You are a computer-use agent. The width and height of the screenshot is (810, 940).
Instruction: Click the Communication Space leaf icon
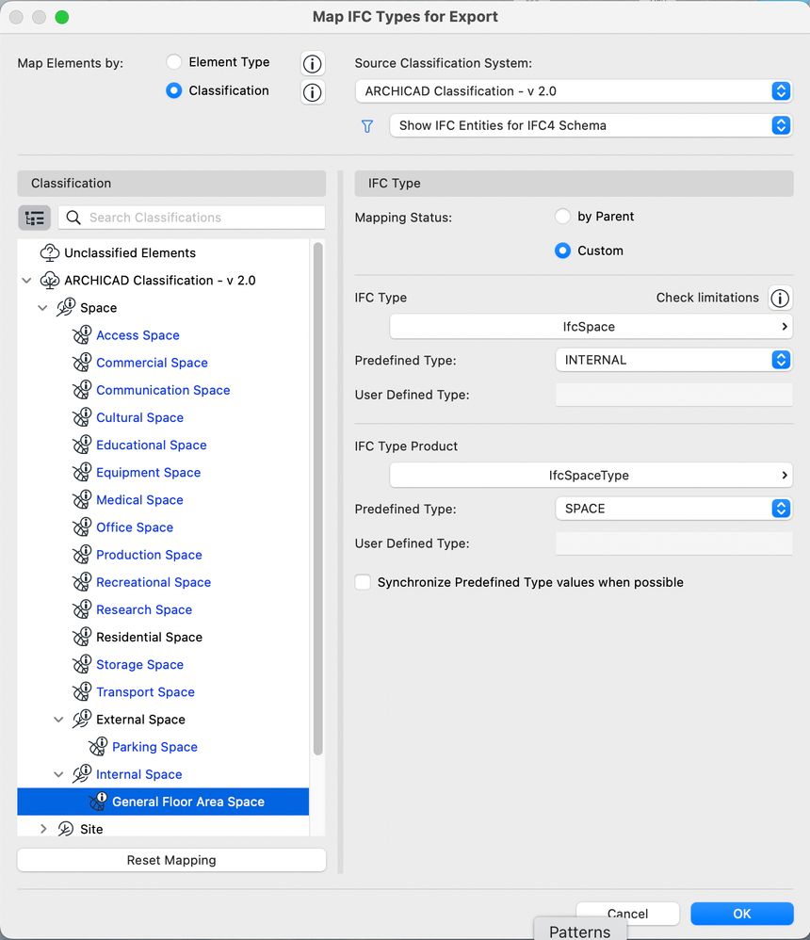tap(82, 390)
